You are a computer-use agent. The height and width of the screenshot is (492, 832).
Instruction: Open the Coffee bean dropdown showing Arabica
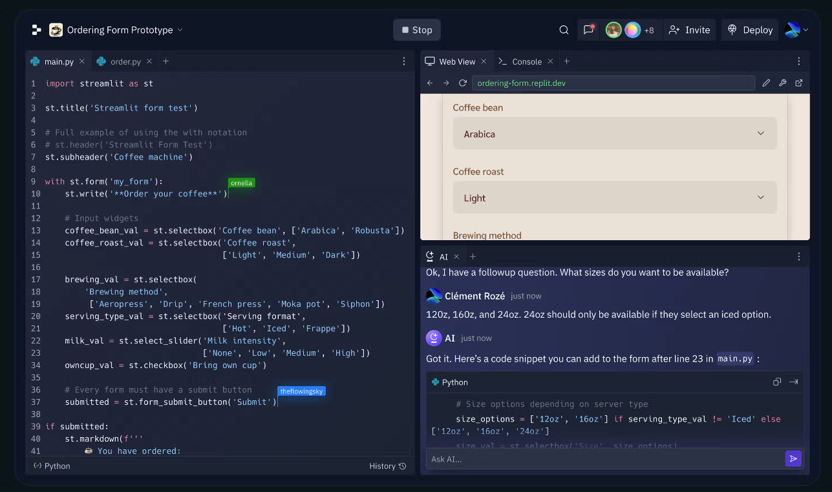click(614, 134)
